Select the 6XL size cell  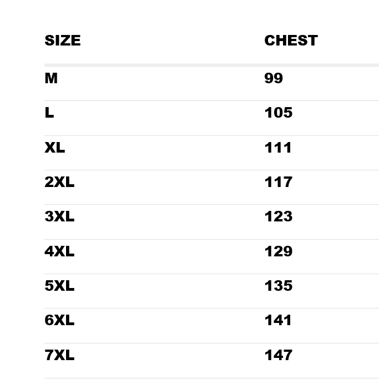59,320
